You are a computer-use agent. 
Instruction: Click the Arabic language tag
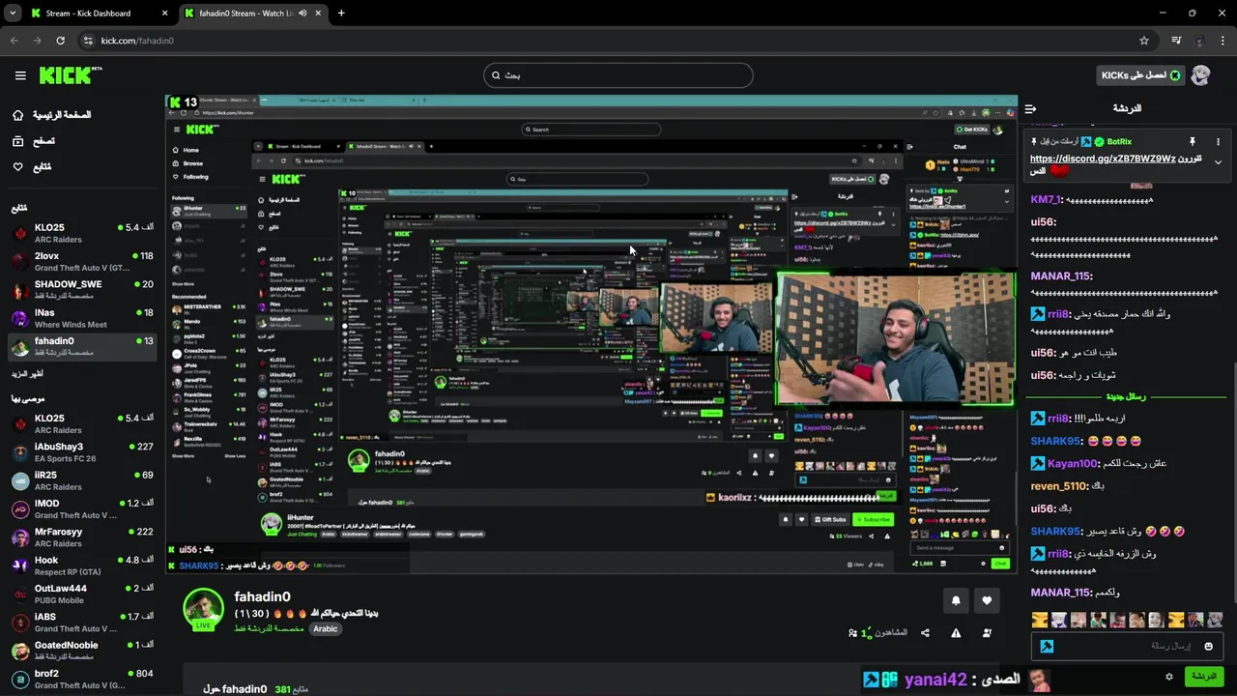tap(326, 629)
